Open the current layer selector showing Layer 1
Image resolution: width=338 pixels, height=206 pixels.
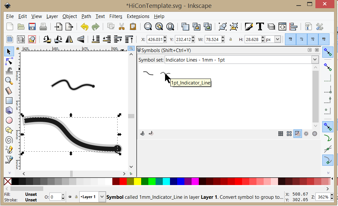pos(91,197)
